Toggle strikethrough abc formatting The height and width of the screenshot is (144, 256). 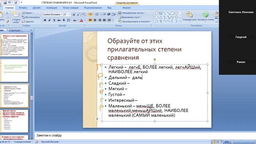tap(59, 20)
